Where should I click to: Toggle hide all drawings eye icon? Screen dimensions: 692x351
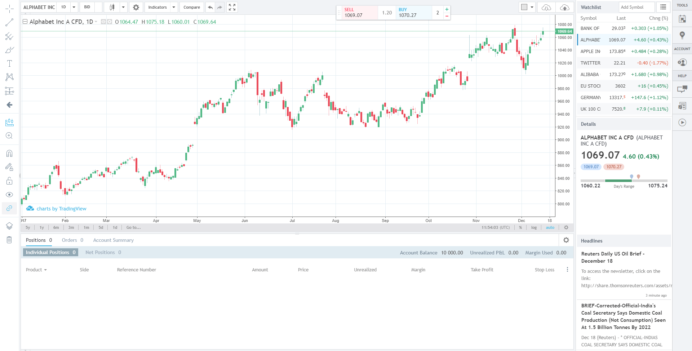(x=9, y=195)
